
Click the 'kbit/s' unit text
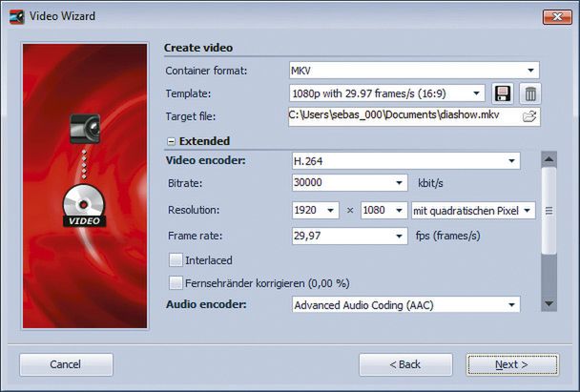(430, 183)
